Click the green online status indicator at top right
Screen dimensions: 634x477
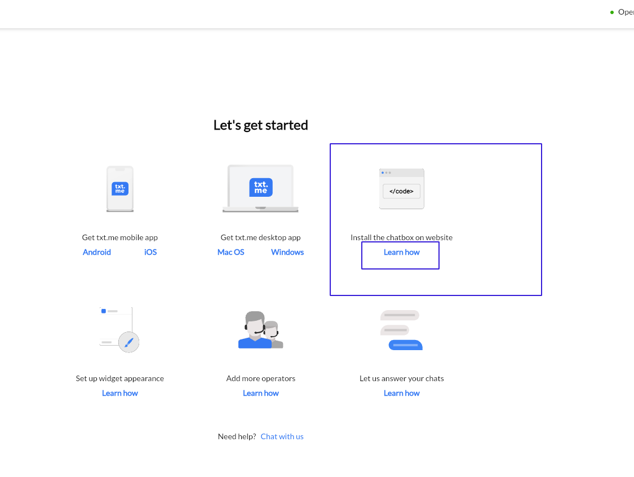pos(612,12)
